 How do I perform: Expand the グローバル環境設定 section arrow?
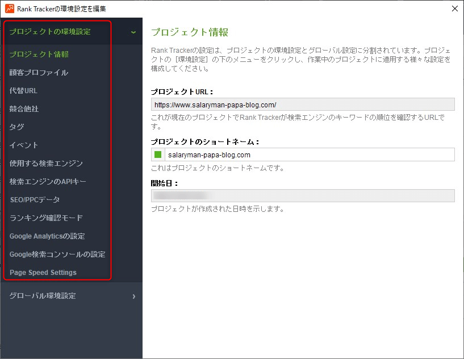[x=134, y=297]
